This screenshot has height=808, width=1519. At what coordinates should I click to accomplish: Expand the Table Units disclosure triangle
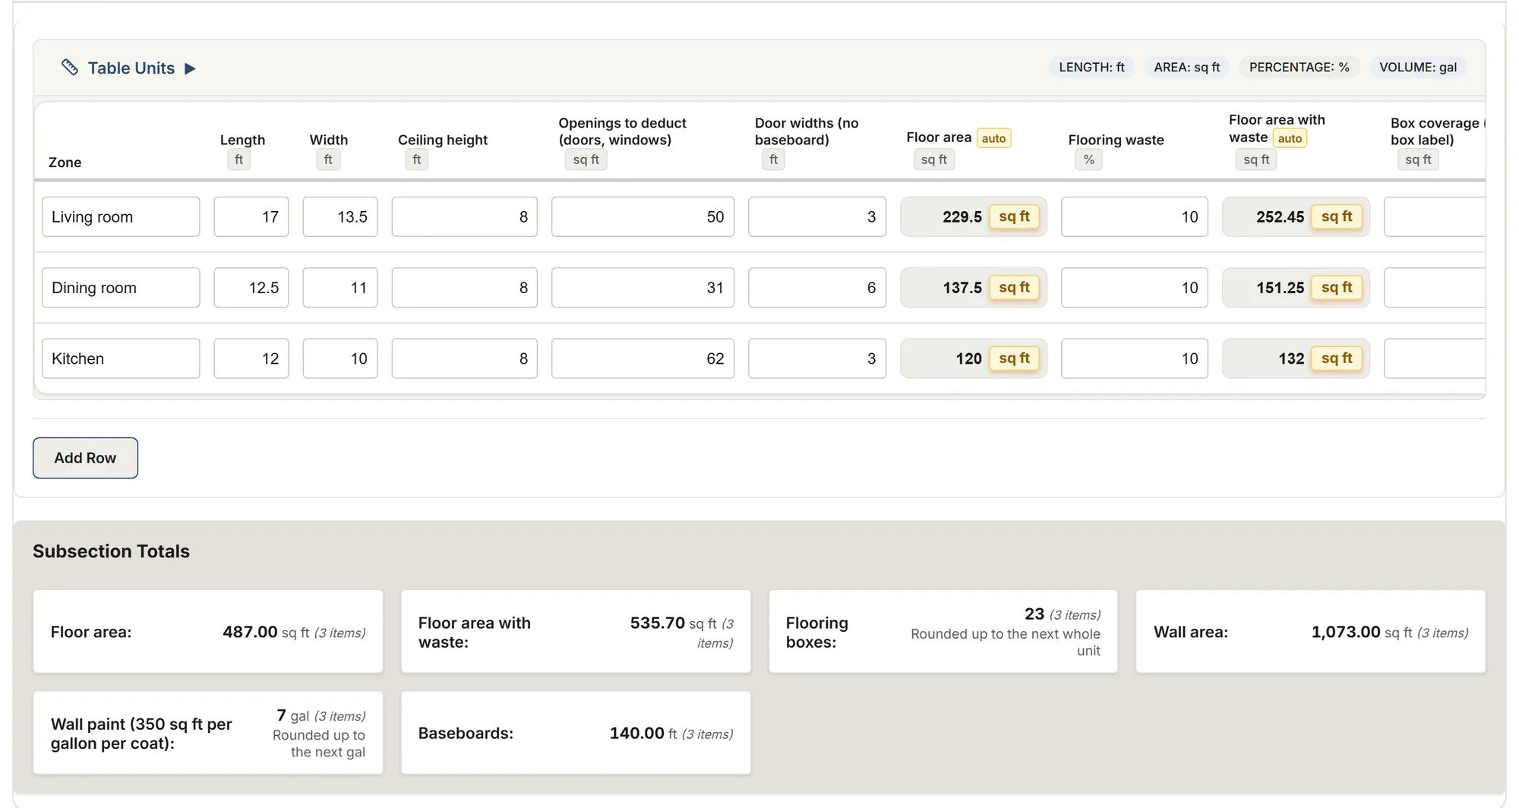click(191, 68)
